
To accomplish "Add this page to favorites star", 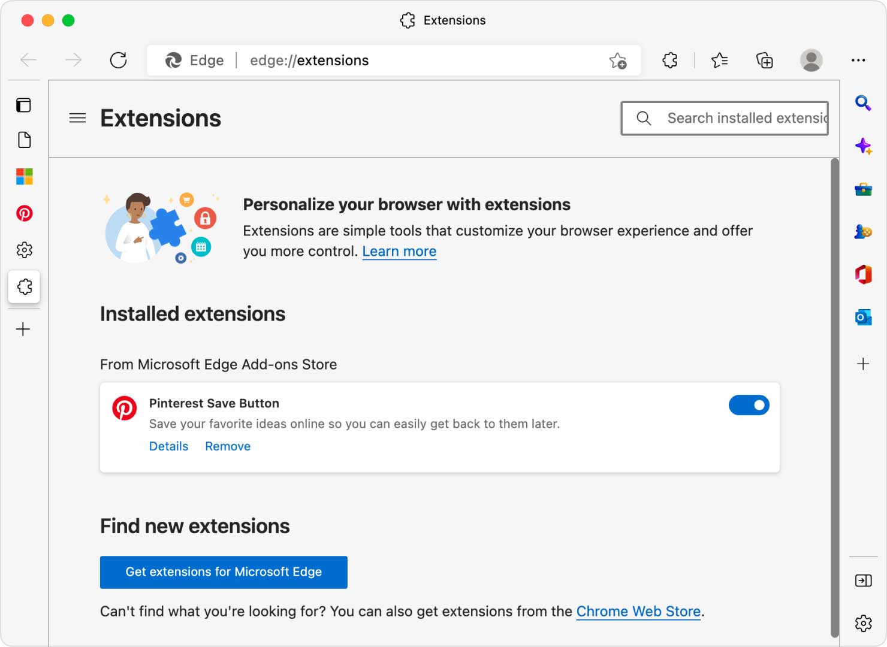I will [x=618, y=61].
